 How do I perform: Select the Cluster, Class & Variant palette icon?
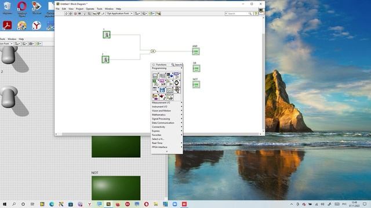pyautogui.click(x=170, y=76)
